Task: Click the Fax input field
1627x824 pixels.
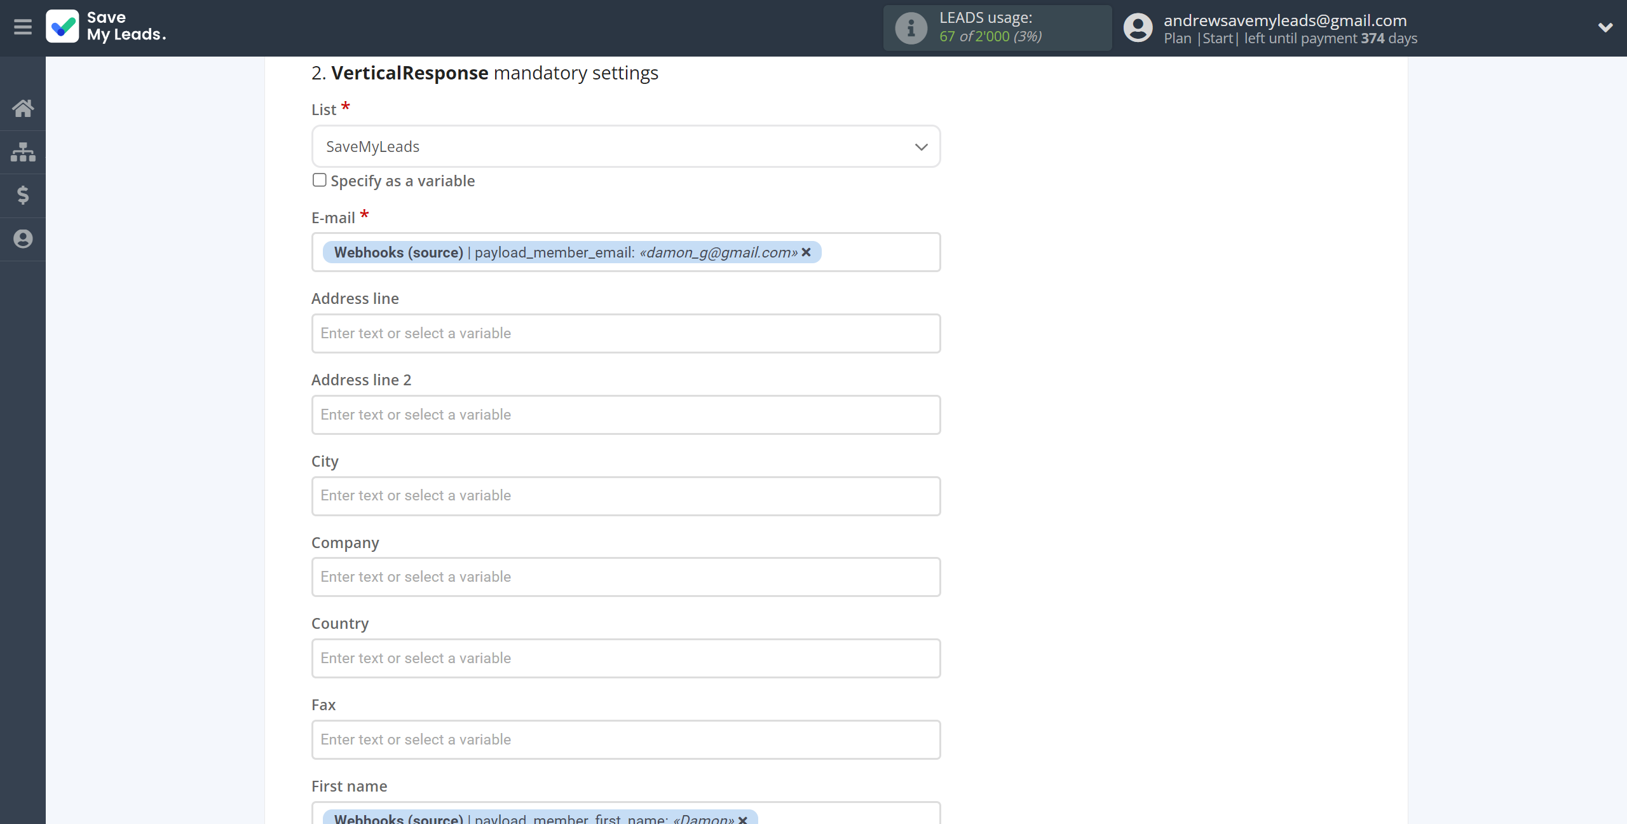Action: [x=626, y=740]
